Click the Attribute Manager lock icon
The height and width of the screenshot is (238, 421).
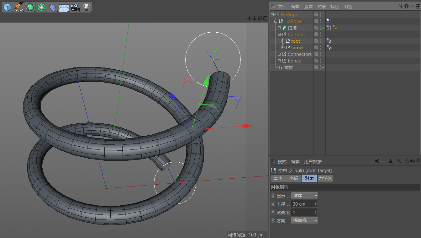[x=407, y=161]
